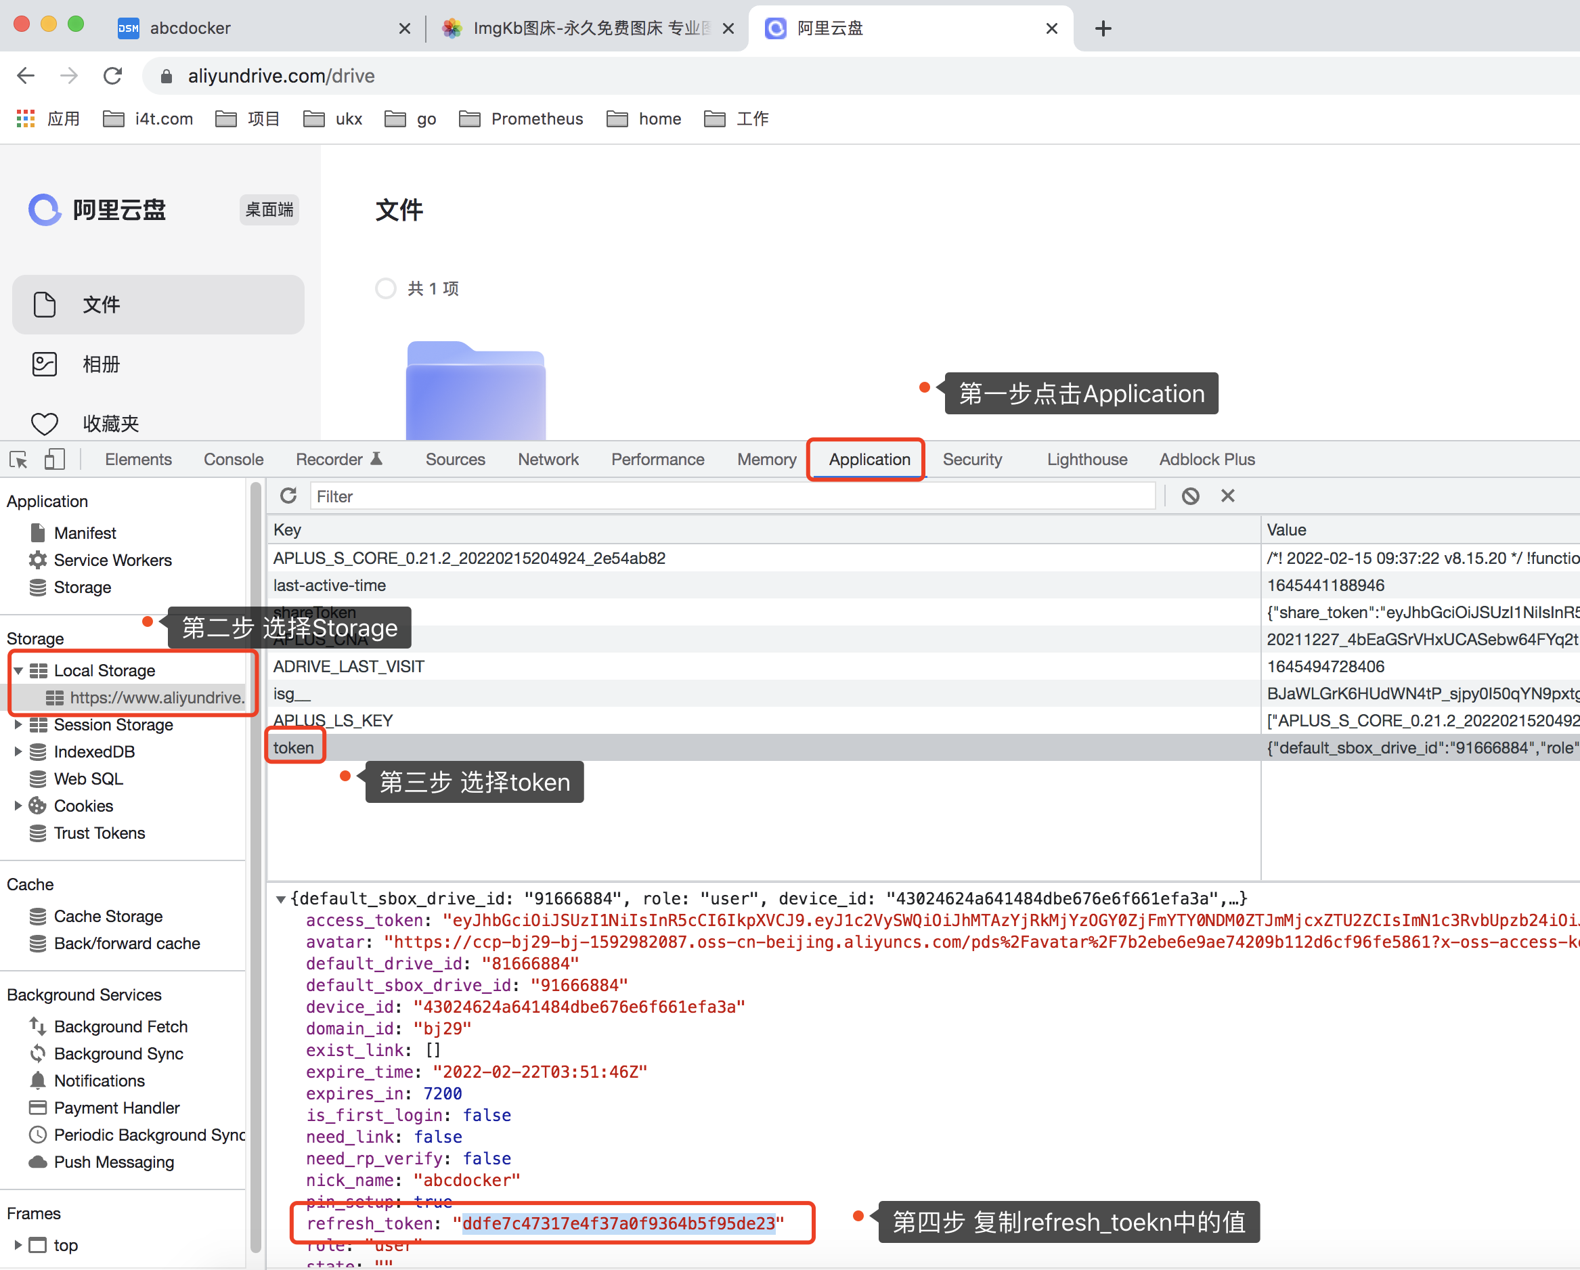Switch to the Recorder tab

click(338, 460)
